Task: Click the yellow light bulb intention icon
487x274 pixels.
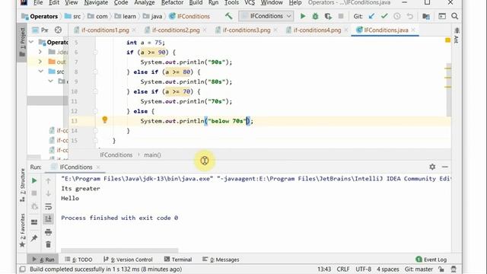Action: [x=105, y=119]
